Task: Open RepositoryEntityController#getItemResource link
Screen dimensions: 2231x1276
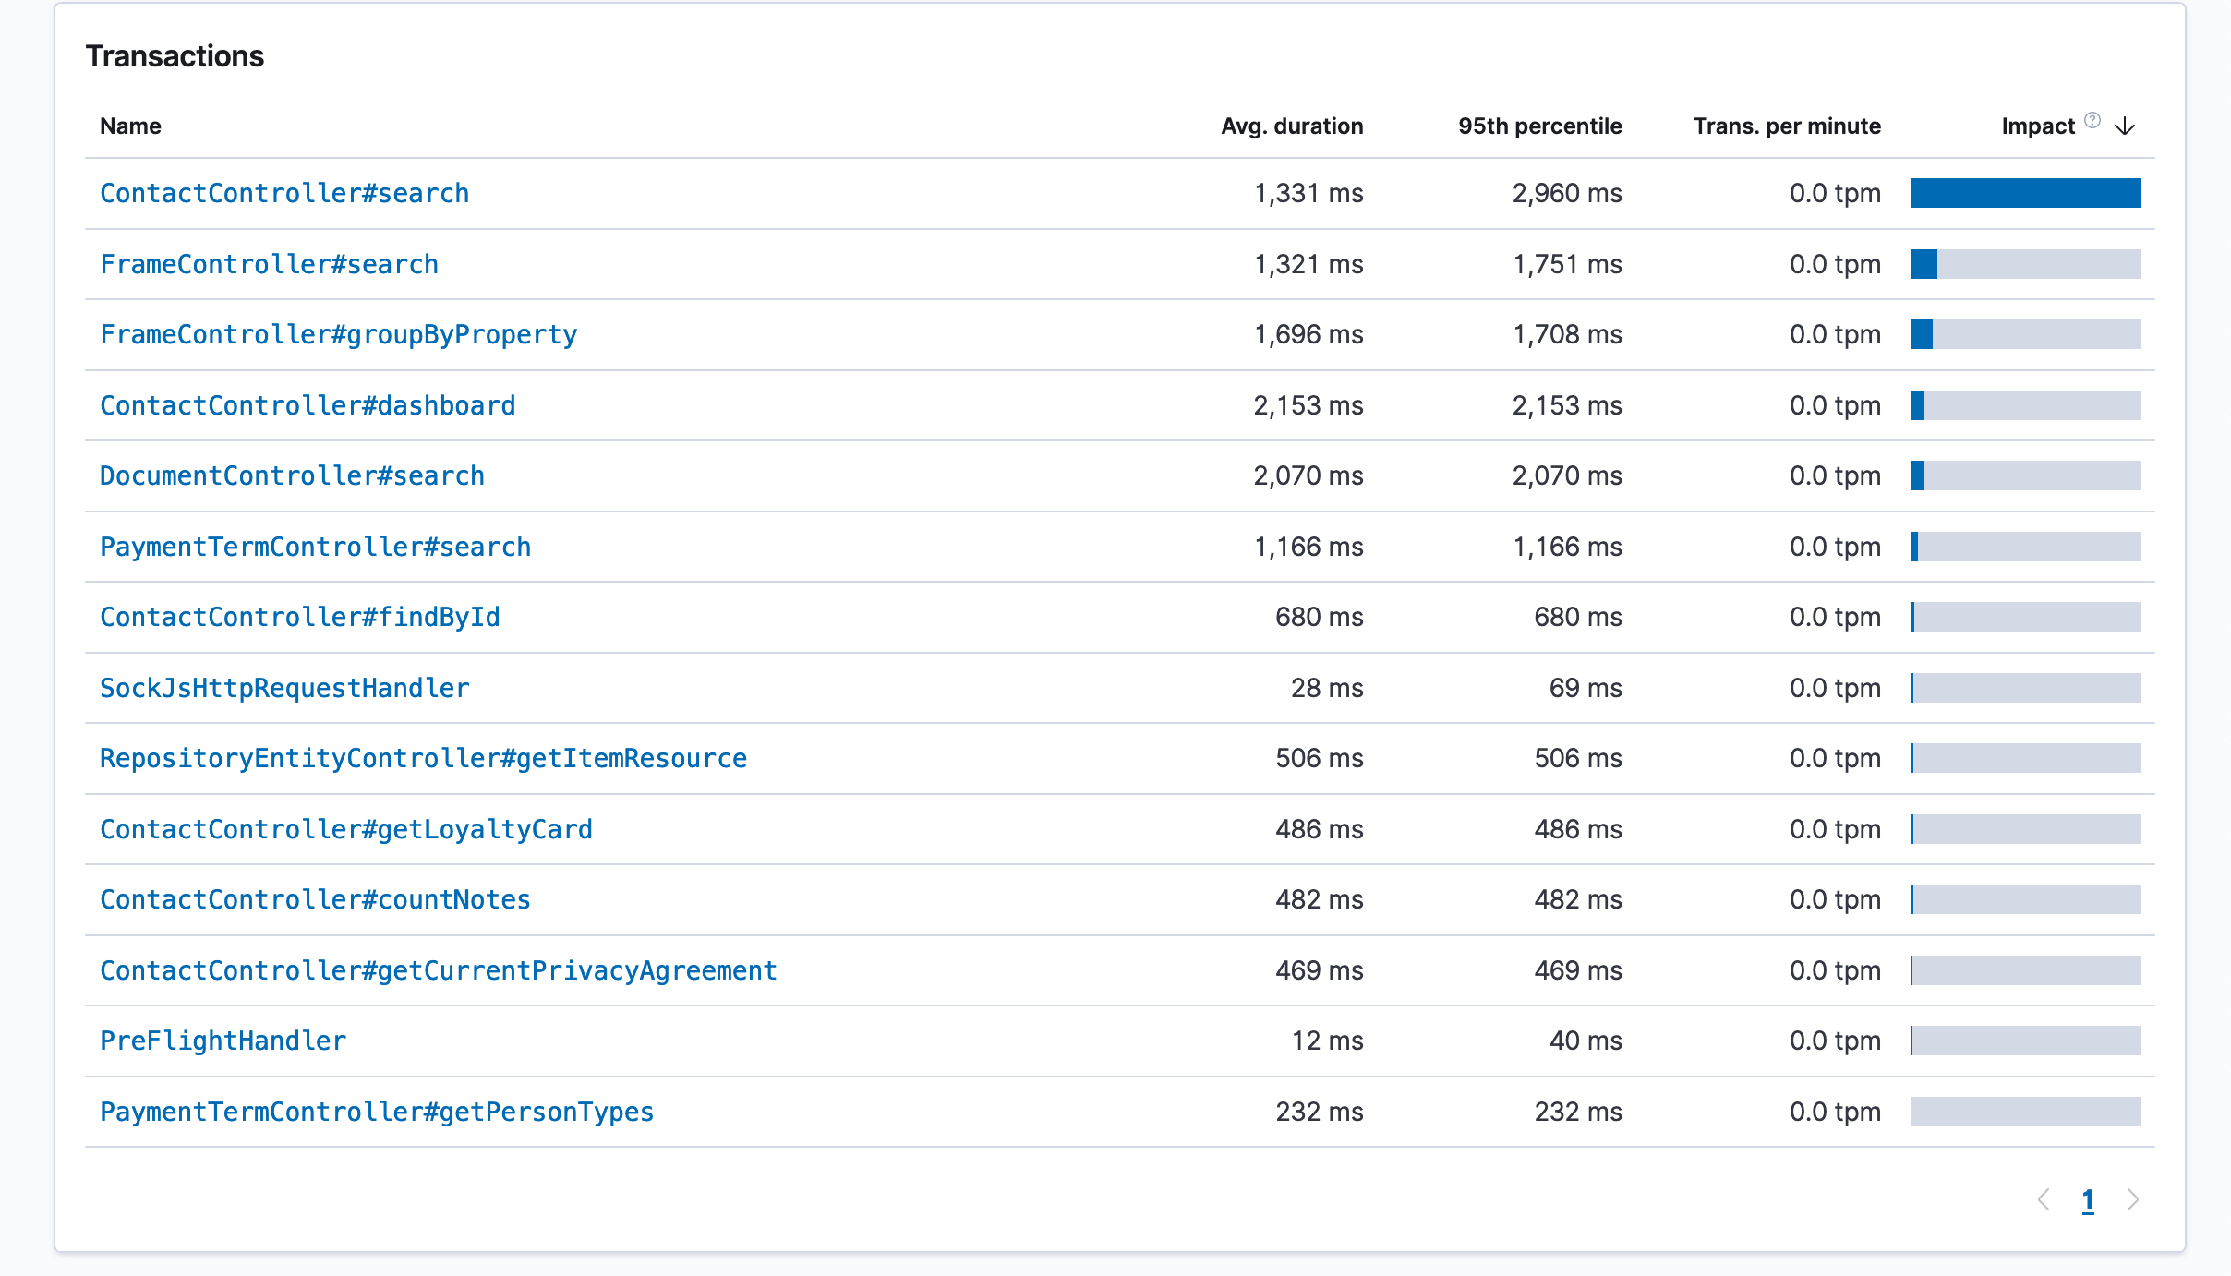Action: (x=423, y=758)
